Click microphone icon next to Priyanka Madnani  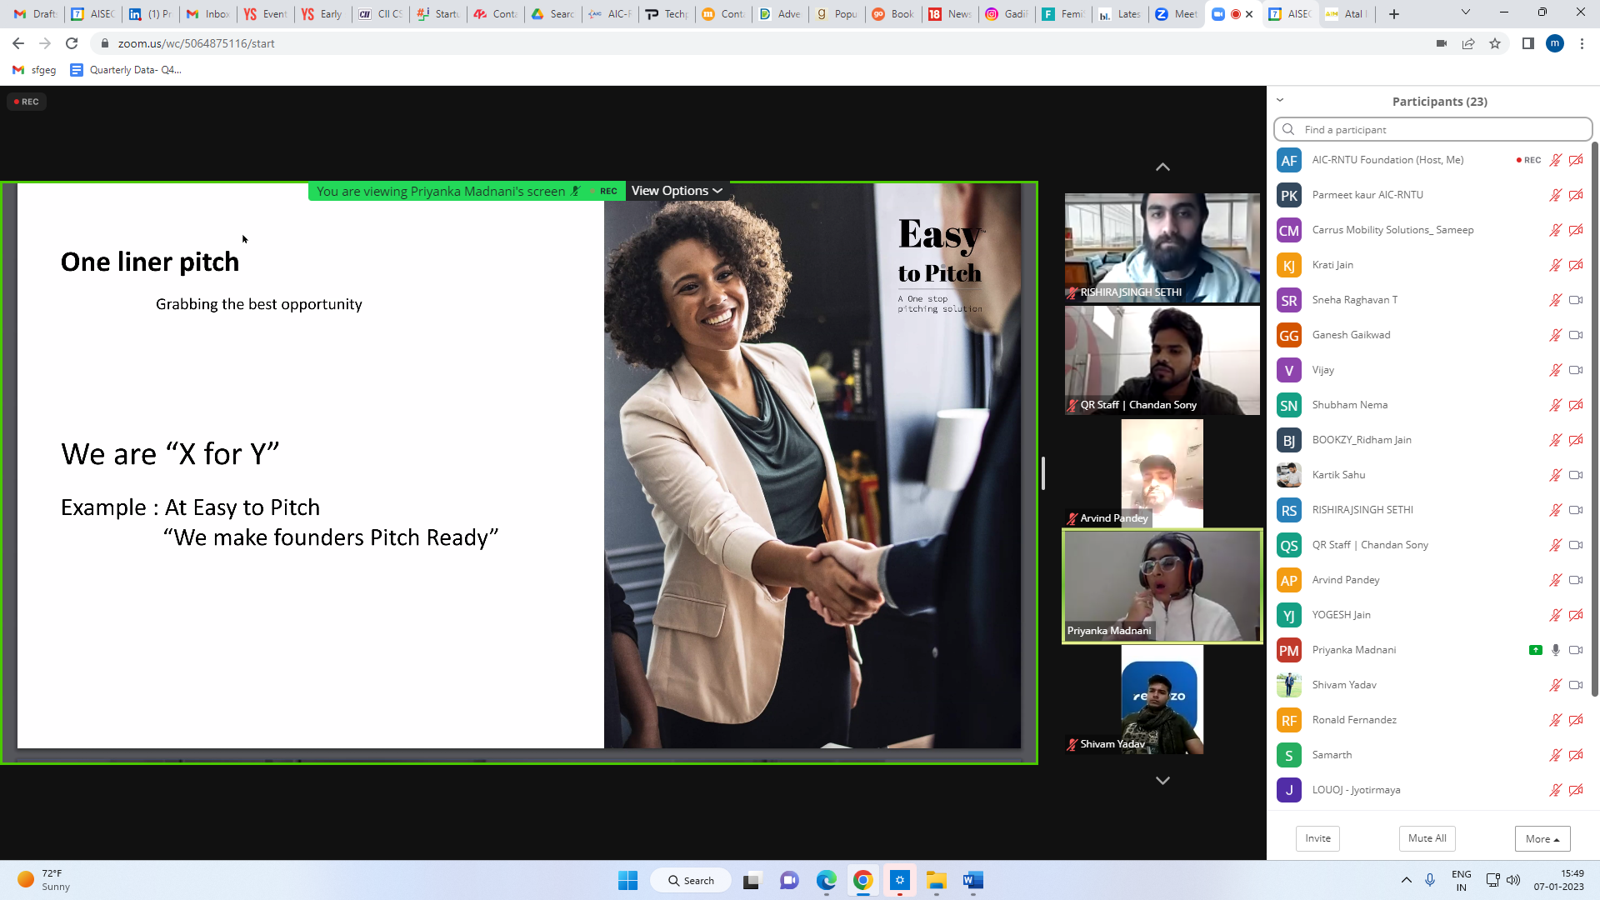pos(1555,650)
